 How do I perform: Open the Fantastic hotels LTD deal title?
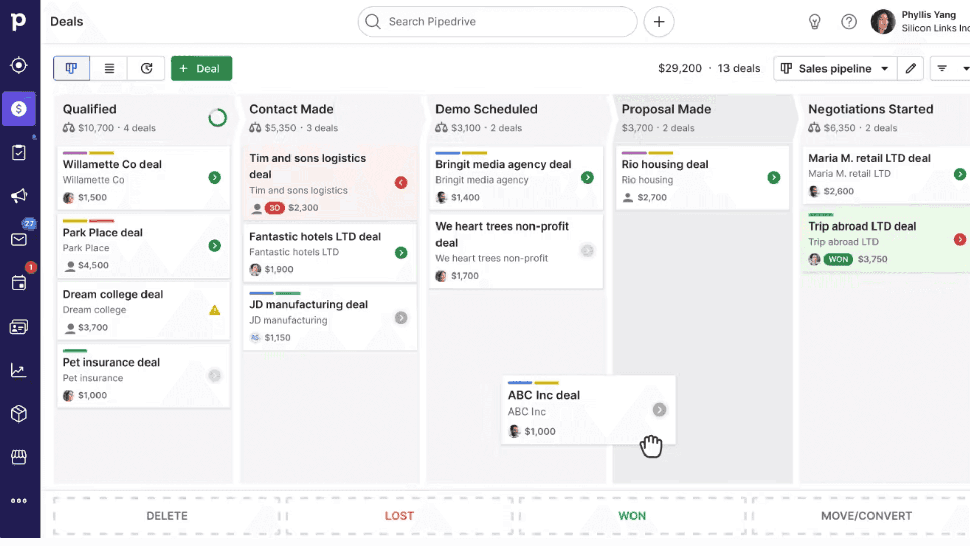(x=315, y=237)
